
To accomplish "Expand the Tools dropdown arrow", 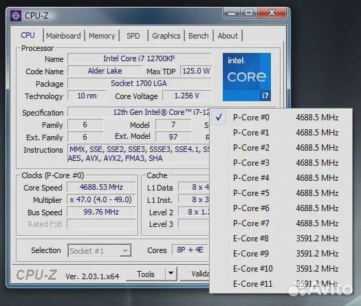I will coord(171,274).
